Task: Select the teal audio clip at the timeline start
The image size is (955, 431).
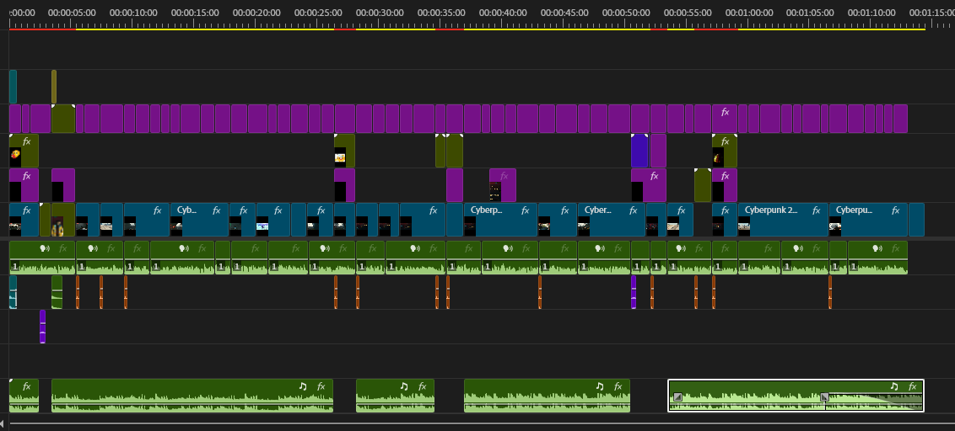Action: point(13,292)
